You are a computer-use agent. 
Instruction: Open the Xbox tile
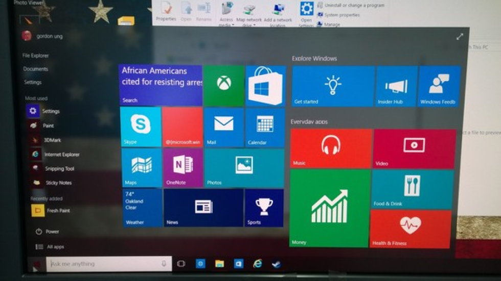[224, 85]
